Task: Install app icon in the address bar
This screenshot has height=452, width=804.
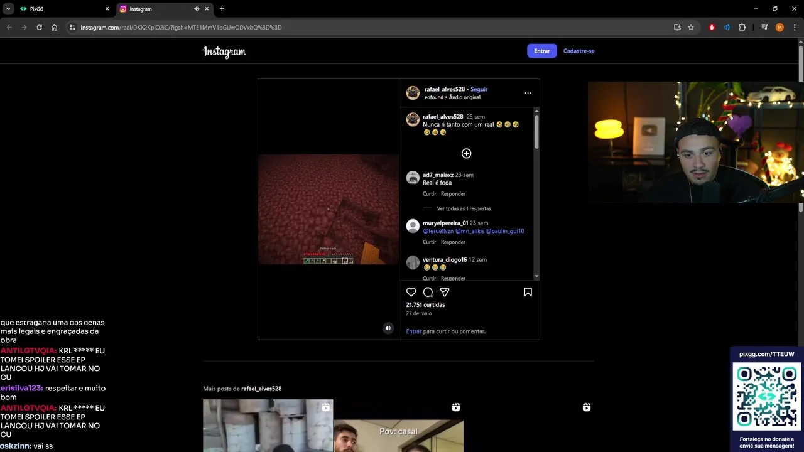Action: pyautogui.click(x=677, y=27)
